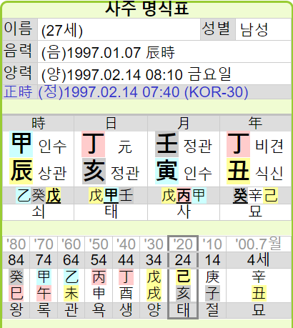The image size is (293, 328).
Task: Click the blue 正時 label
Action: point(18,91)
